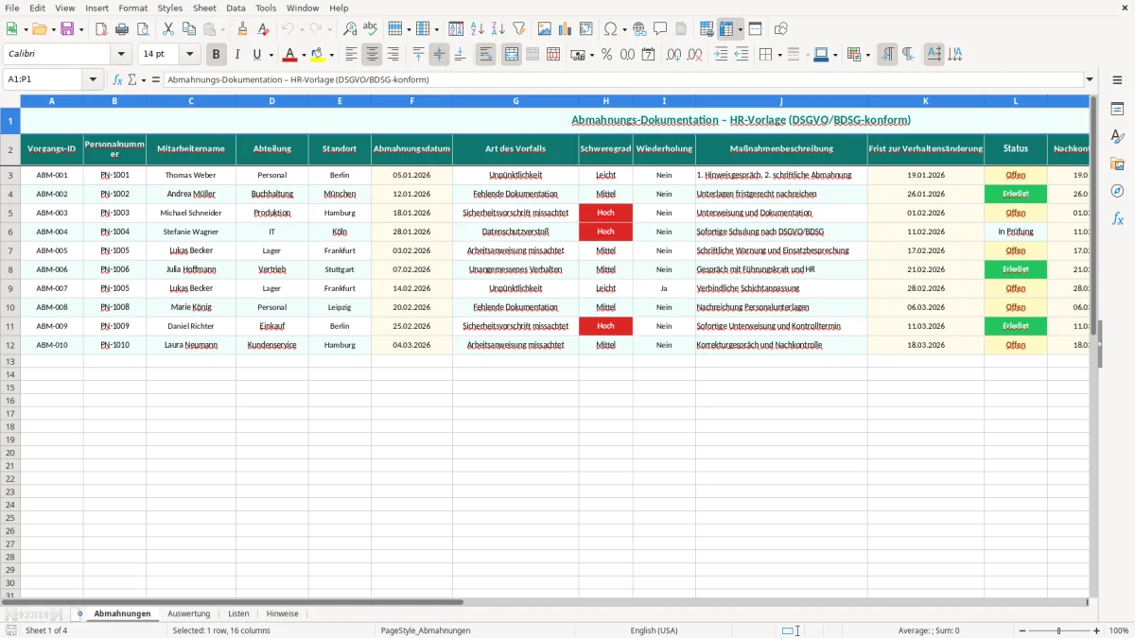Image resolution: width=1135 pixels, height=638 pixels.
Task: Format as percent
Action: click(606, 55)
